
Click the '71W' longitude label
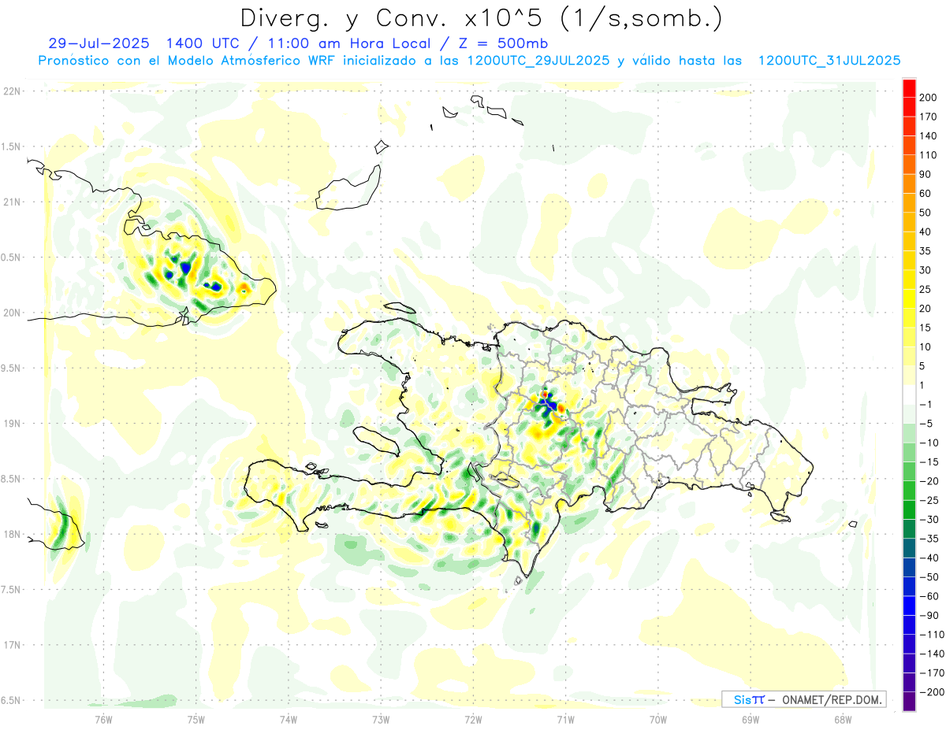pos(565,718)
